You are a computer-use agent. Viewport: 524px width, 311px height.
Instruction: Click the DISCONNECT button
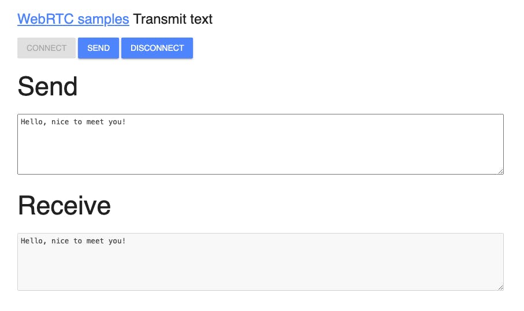click(157, 48)
